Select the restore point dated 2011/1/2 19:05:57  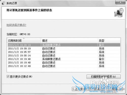pyautogui.click(x=64, y=52)
